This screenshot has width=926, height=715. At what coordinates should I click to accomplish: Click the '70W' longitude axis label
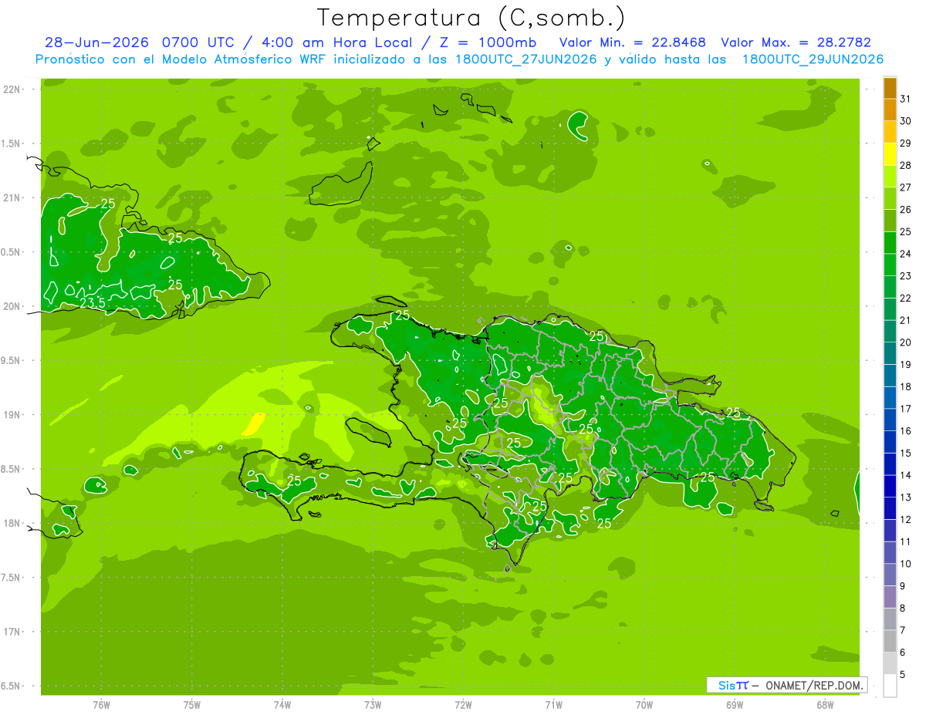pos(644,704)
